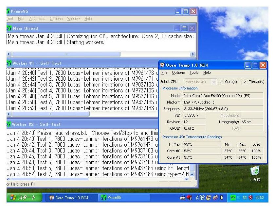Viewport: 275px width, 209px height.
Task: Click the Main thread left scroll arrow
Action: click(9, 54)
